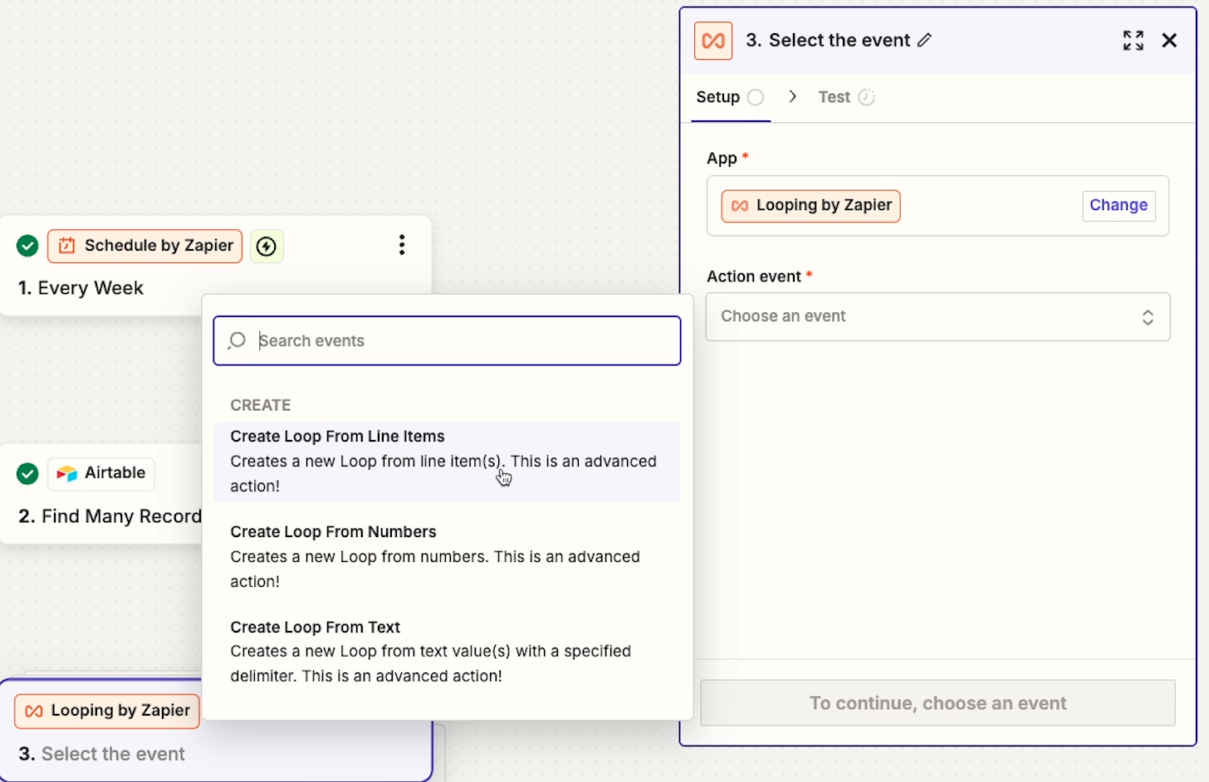Click the calendar icon in Schedule by Zapier badge
This screenshot has width=1209, height=782.
pyautogui.click(x=67, y=246)
